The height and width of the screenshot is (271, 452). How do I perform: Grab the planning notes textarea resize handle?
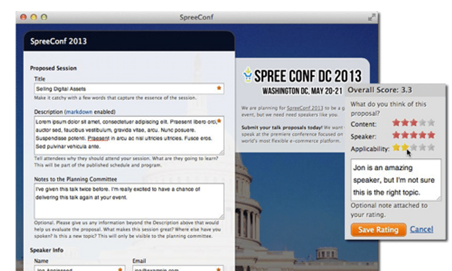pyautogui.click(x=221, y=216)
